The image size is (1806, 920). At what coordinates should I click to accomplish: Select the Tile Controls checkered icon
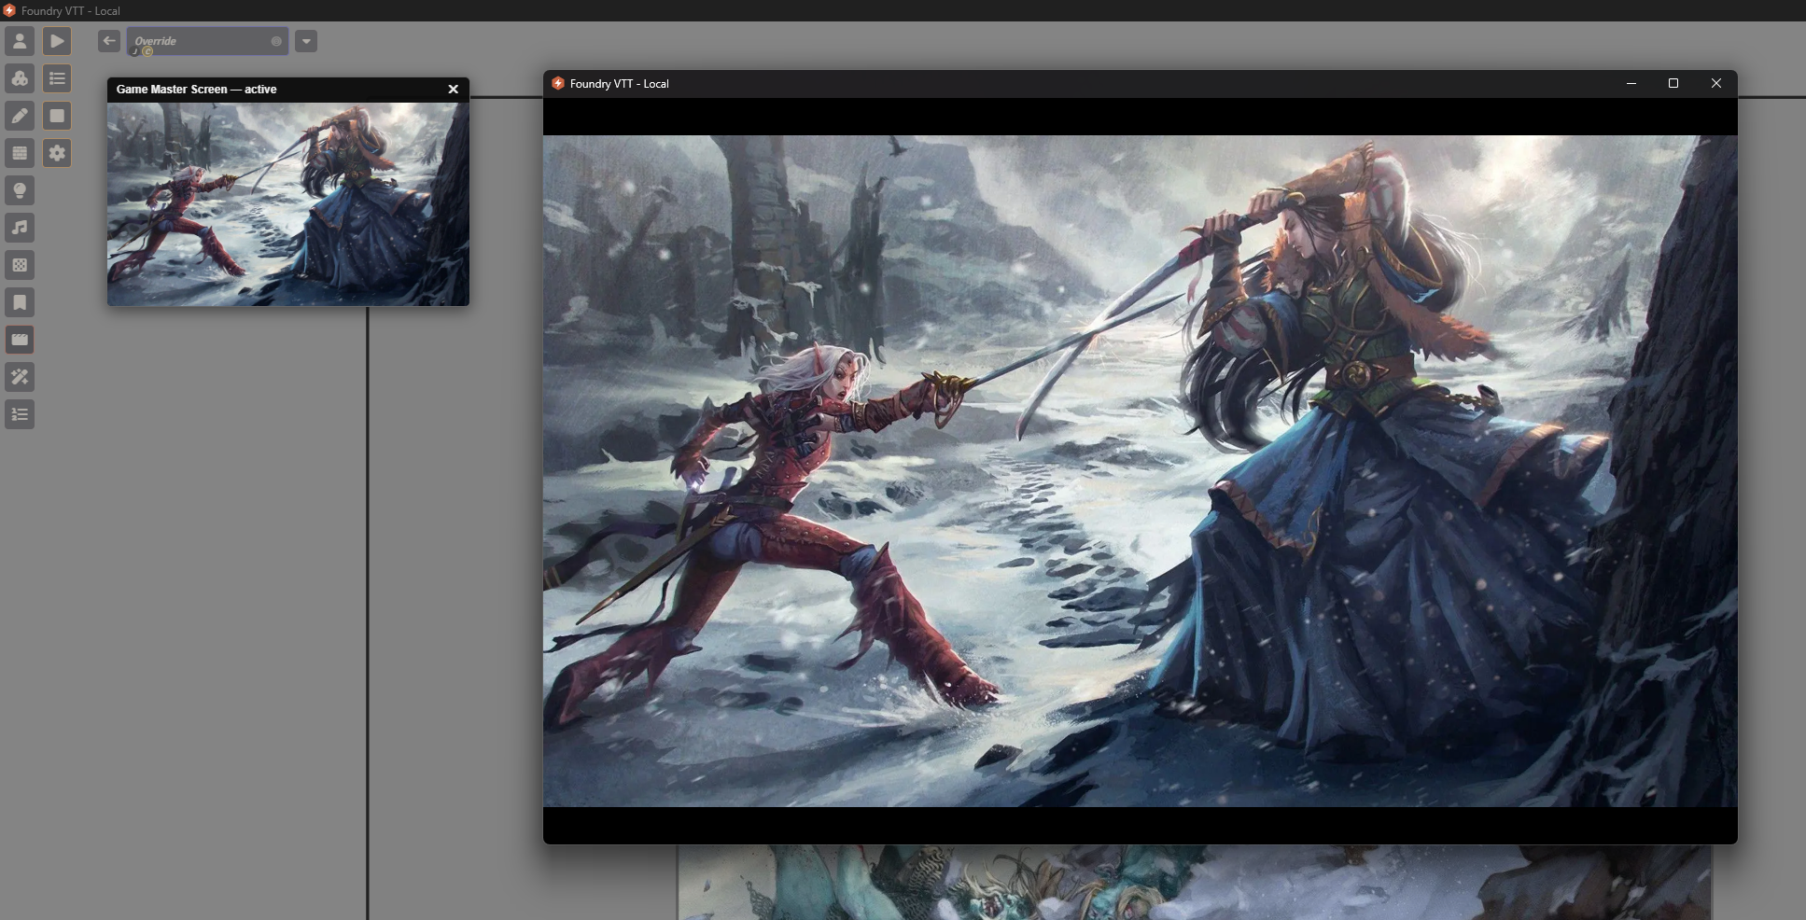pyautogui.click(x=20, y=265)
